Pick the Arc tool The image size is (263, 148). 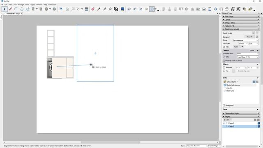pyautogui.click(x=16, y=9)
